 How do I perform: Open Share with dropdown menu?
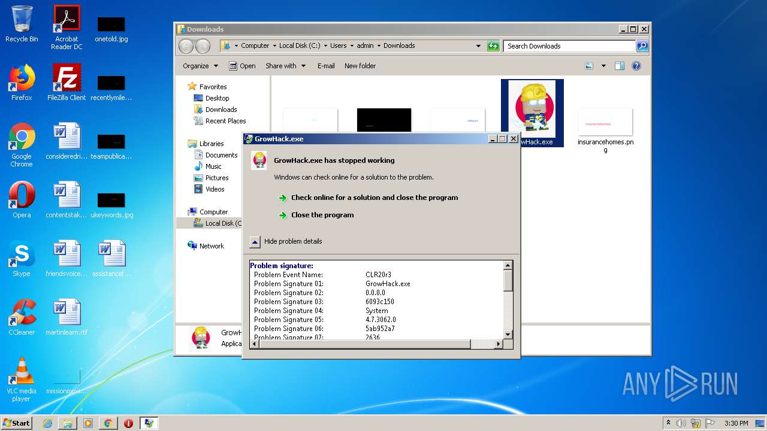point(286,66)
